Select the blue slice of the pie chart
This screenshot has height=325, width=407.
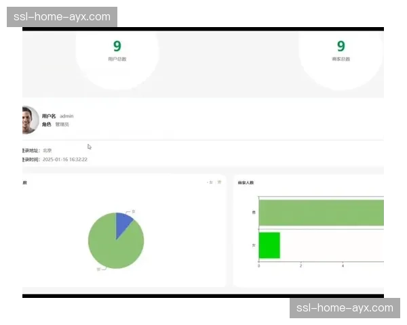pyautogui.click(x=123, y=223)
